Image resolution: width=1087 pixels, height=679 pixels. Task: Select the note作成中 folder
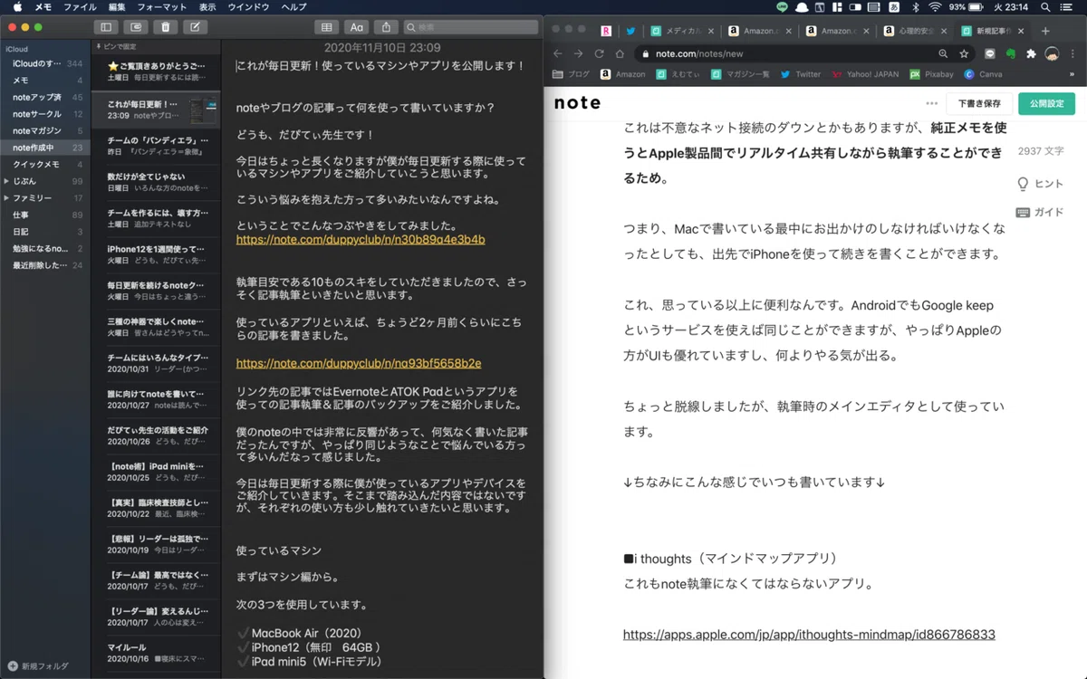(x=45, y=148)
